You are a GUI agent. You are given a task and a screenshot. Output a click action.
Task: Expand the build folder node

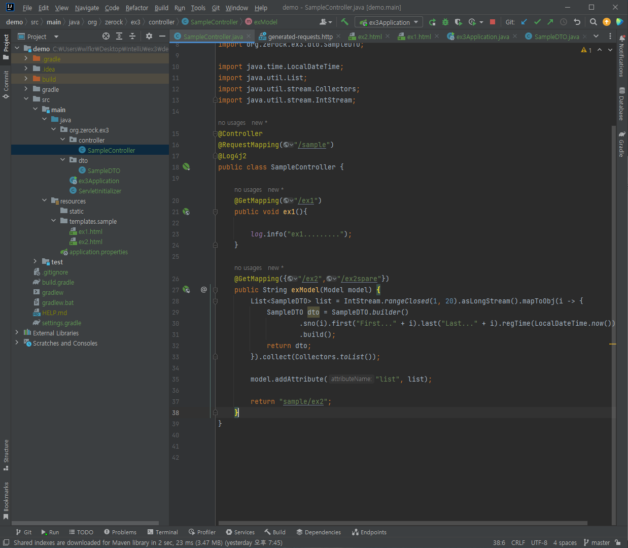point(26,79)
